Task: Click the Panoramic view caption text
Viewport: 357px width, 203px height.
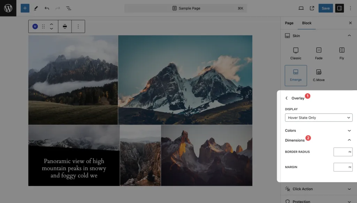Action: pos(74,168)
